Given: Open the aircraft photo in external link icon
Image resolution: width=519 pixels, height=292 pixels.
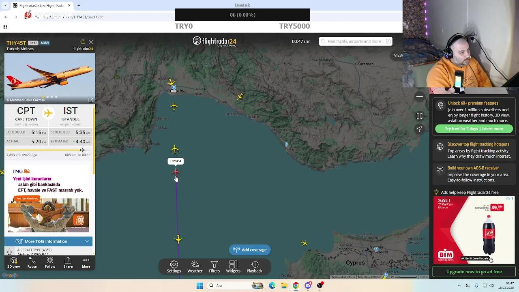Looking at the screenshot, I should point(90,100).
